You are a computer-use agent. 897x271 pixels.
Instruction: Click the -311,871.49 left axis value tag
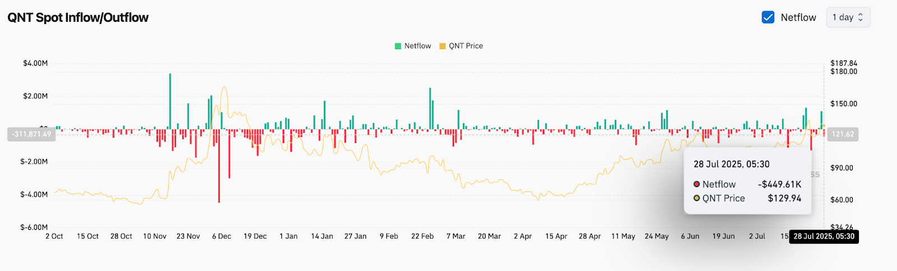coord(31,134)
